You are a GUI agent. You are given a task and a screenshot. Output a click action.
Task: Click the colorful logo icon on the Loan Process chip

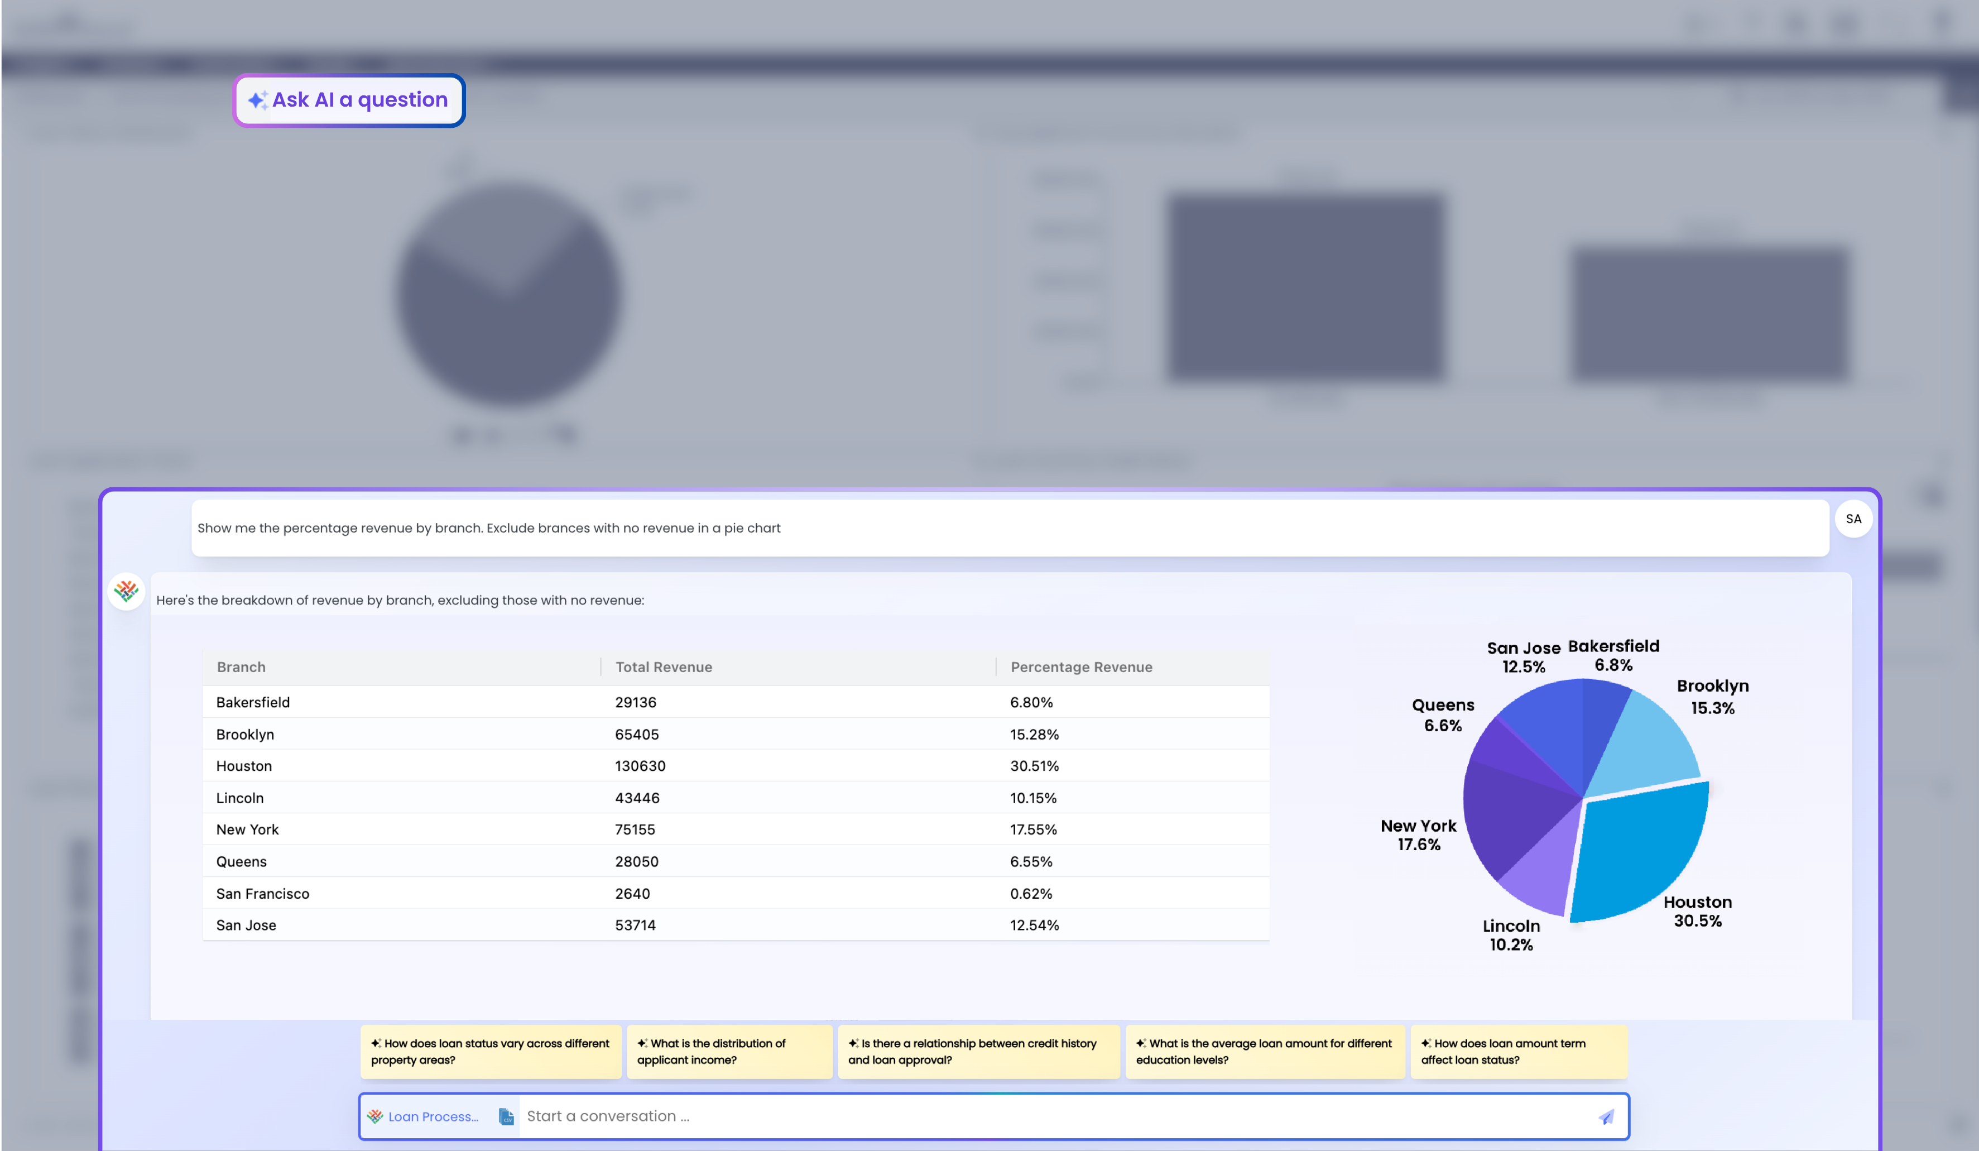pyautogui.click(x=376, y=1116)
